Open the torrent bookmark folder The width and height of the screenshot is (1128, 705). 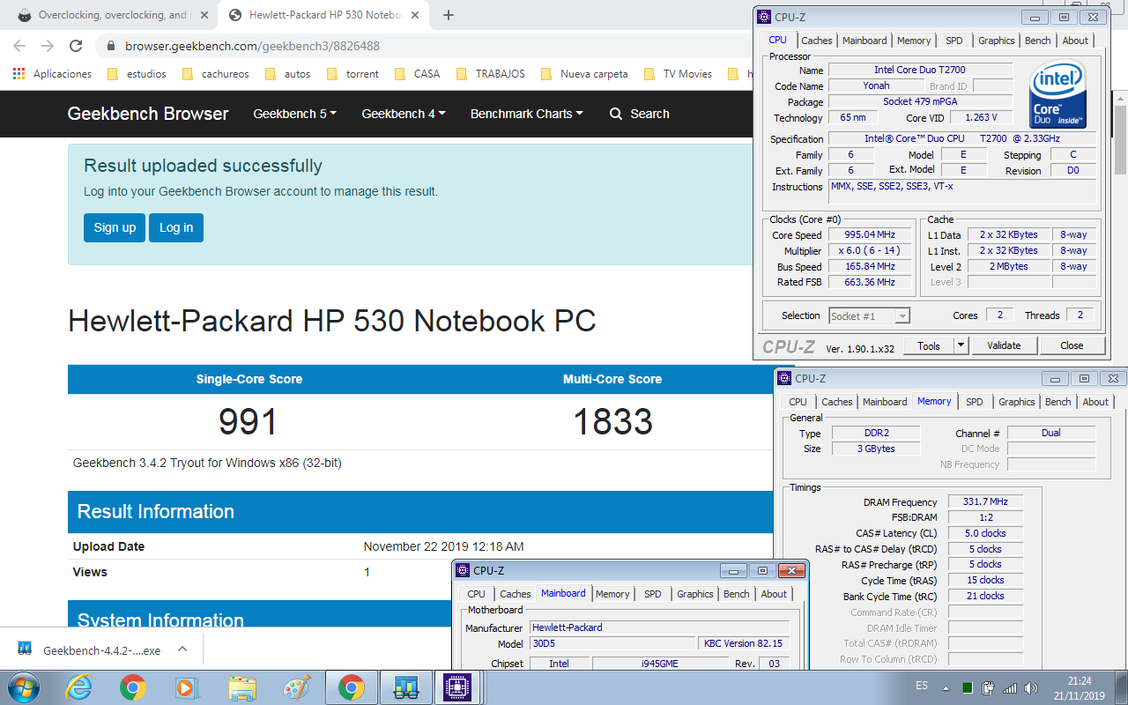[352, 74]
